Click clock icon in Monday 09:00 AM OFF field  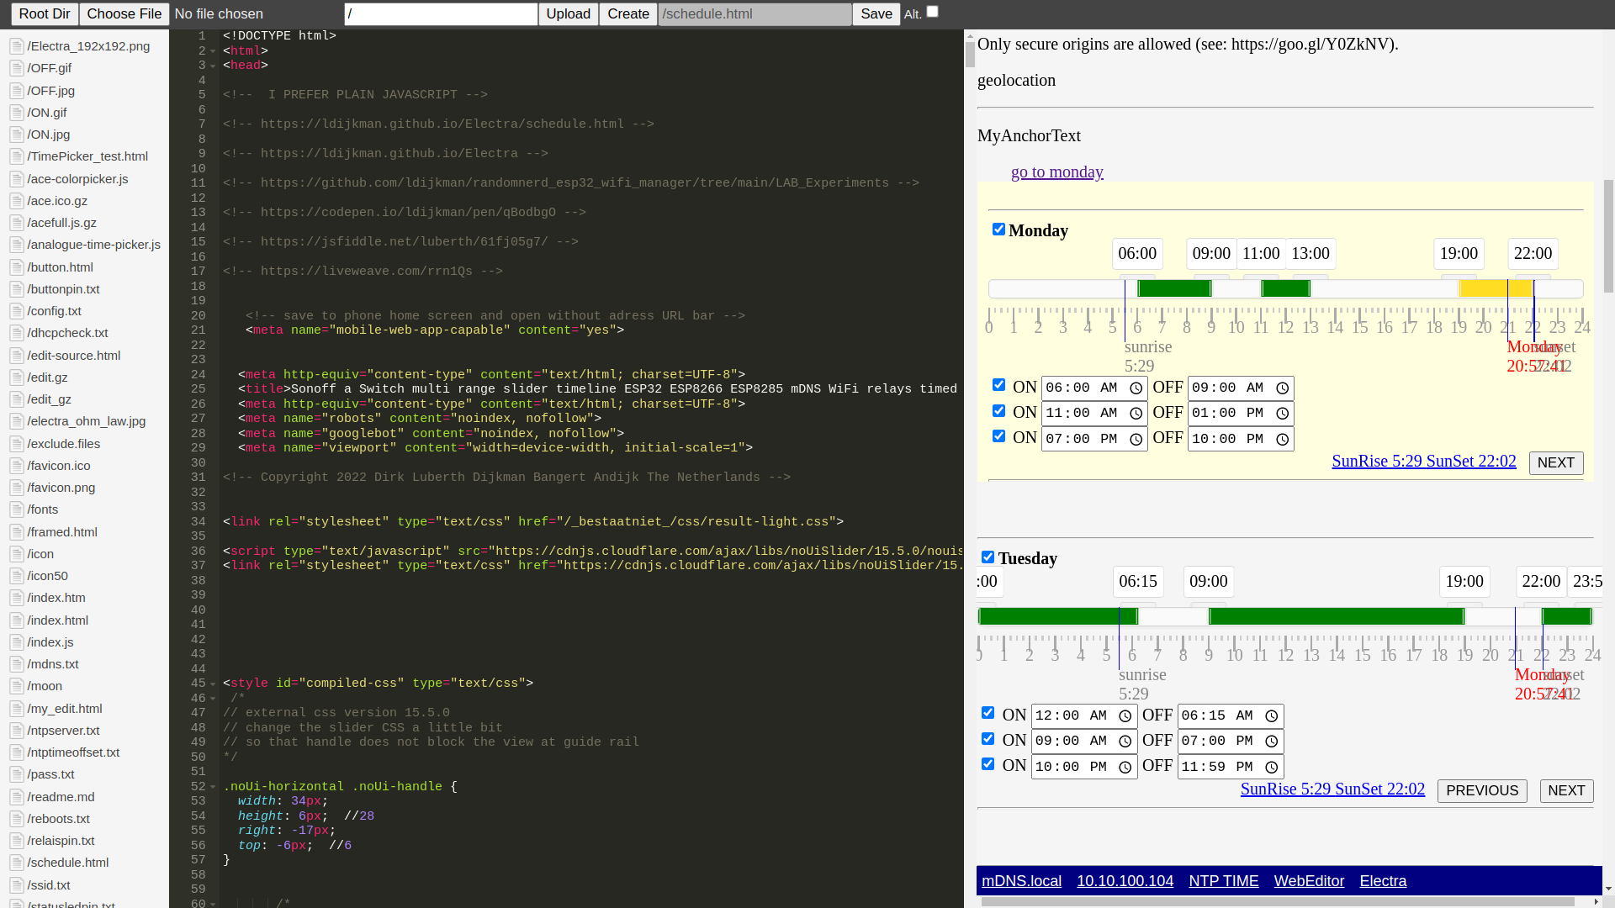point(1282,388)
